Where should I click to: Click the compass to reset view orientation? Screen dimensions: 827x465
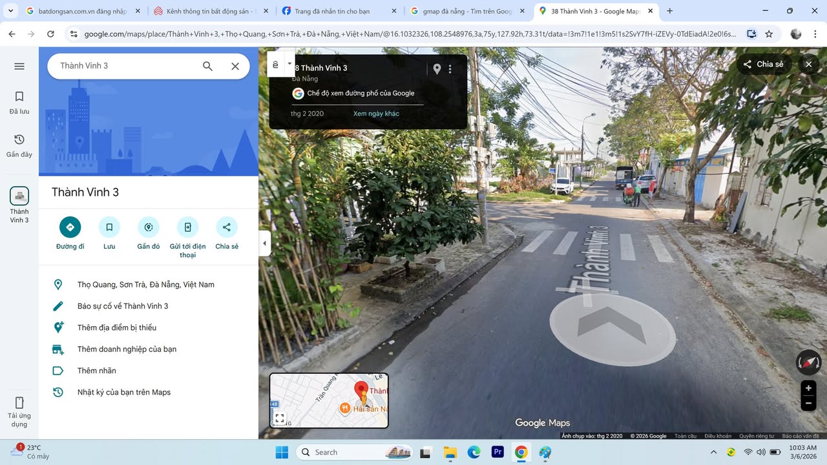[x=808, y=362]
